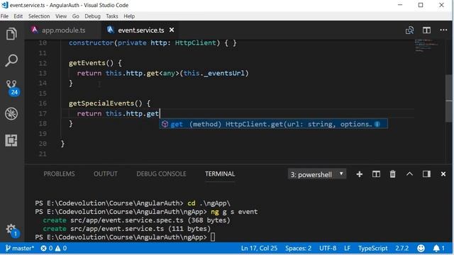
Task: Click TypeScript language mode in status bar
Action: (372, 249)
